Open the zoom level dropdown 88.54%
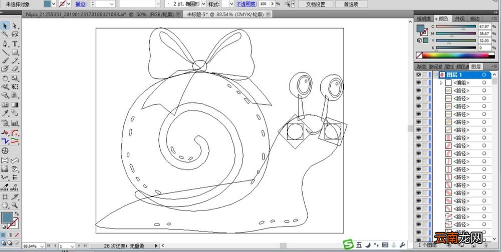The image size is (501, 252). 42,246
